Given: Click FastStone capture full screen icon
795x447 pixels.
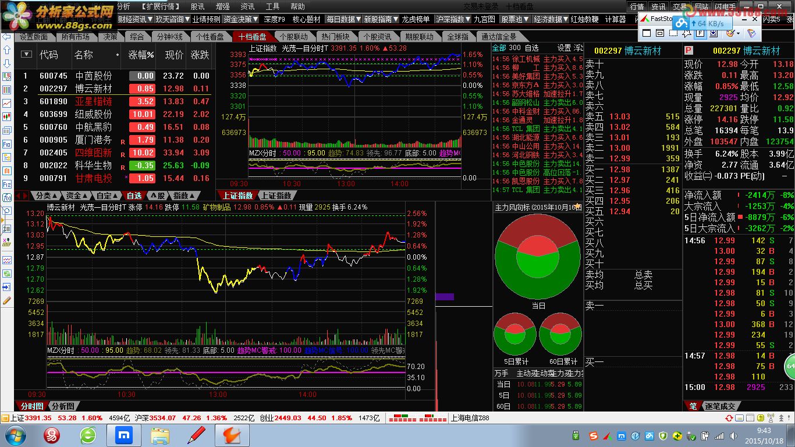Looking at the screenshot, I should pos(647,33).
